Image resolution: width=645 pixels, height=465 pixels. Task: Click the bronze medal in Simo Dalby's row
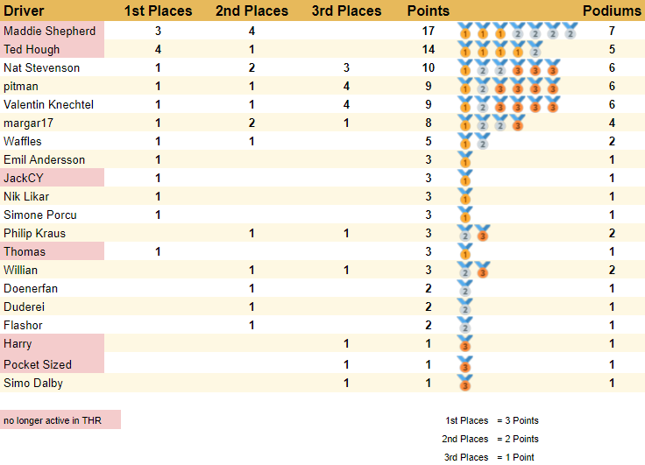tap(465, 382)
